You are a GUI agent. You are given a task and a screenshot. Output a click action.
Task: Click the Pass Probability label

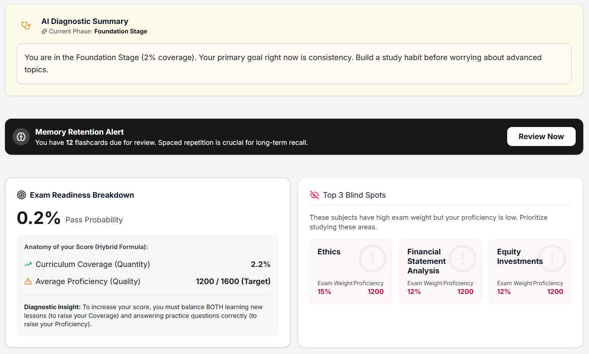[x=94, y=220]
